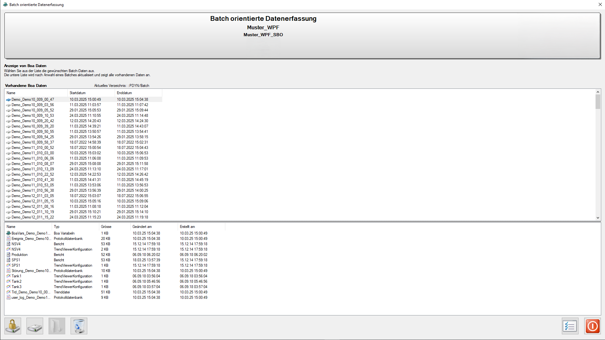Select batch Demo_Demo11_010_06_06
605x340 pixels.
click(84, 158)
